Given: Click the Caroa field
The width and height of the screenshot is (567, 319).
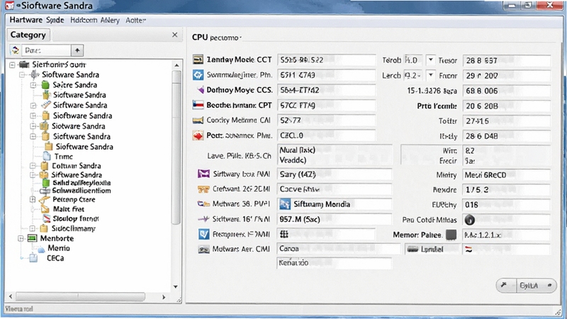Looking at the screenshot, I should point(339,249).
